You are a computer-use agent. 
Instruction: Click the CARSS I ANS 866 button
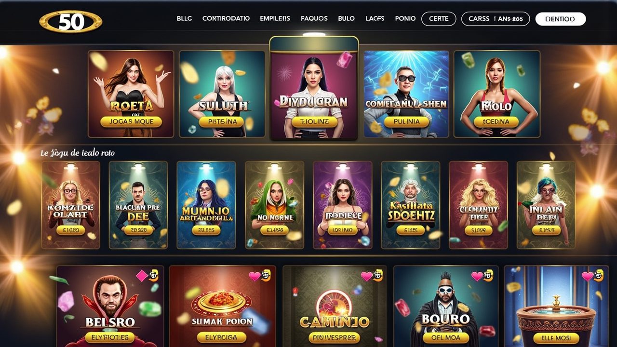(496, 19)
